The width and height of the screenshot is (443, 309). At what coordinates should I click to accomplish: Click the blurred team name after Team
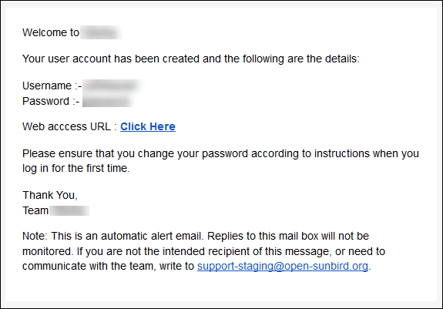click(69, 210)
